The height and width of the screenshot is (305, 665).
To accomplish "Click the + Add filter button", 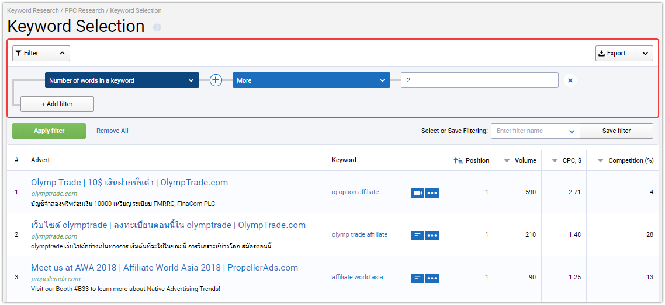I will pyautogui.click(x=57, y=104).
